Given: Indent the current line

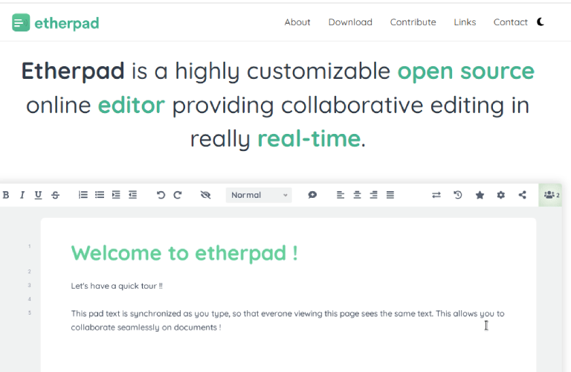Looking at the screenshot, I should [x=116, y=195].
